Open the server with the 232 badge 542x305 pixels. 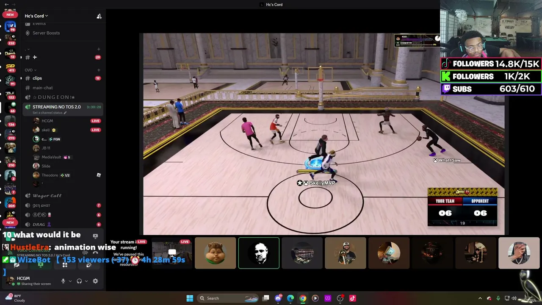(x=10, y=39)
